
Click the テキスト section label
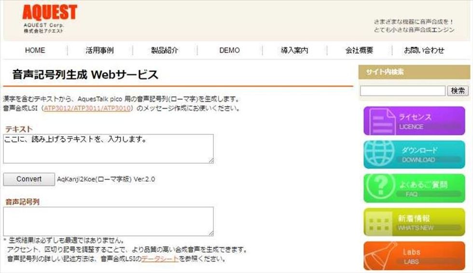click(x=19, y=129)
